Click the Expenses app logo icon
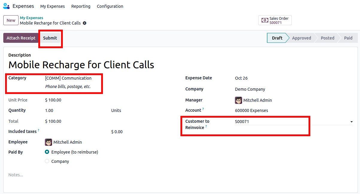This screenshot has height=194, width=360. (x=6, y=6)
